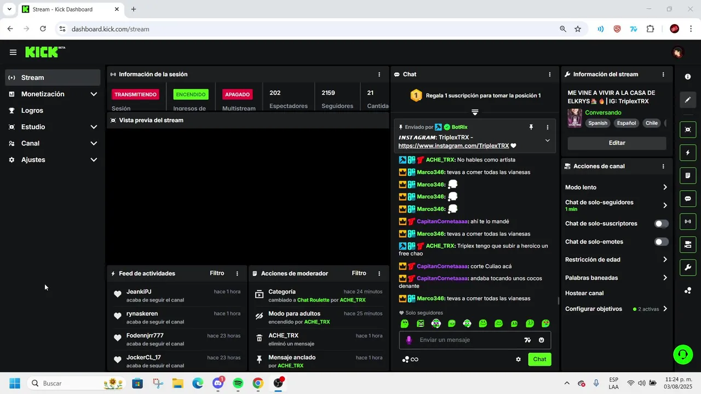Image resolution: width=701 pixels, height=394 pixels.
Task: Click the chat bubble icon in the right sidebar
Action: tap(688, 199)
